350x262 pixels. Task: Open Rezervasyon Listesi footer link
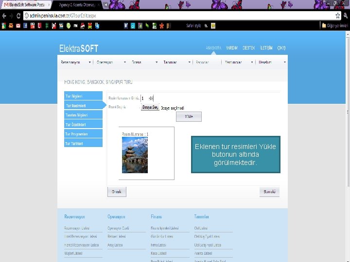pos(77,228)
